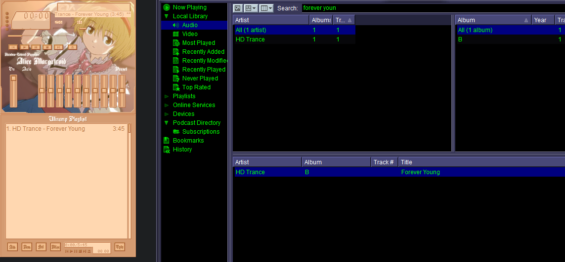Click the History icon in the tree
The image size is (565, 262).
[167, 150]
